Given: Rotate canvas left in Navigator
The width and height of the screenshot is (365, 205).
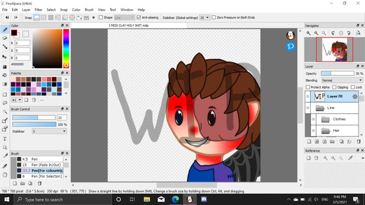Looking at the screenshot, I should click(x=333, y=33).
